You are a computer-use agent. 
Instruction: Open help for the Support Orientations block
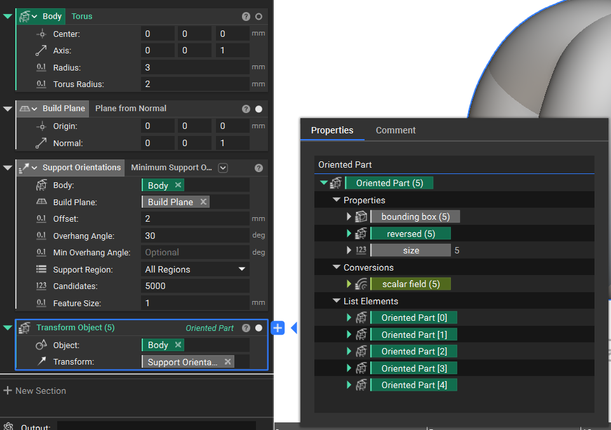click(258, 168)
